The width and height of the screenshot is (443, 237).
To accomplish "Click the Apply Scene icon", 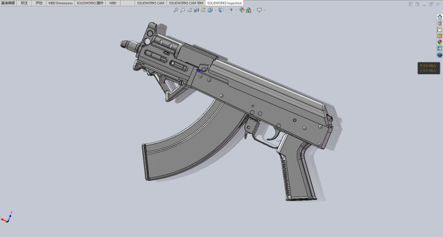I will (x=249, y=10).
